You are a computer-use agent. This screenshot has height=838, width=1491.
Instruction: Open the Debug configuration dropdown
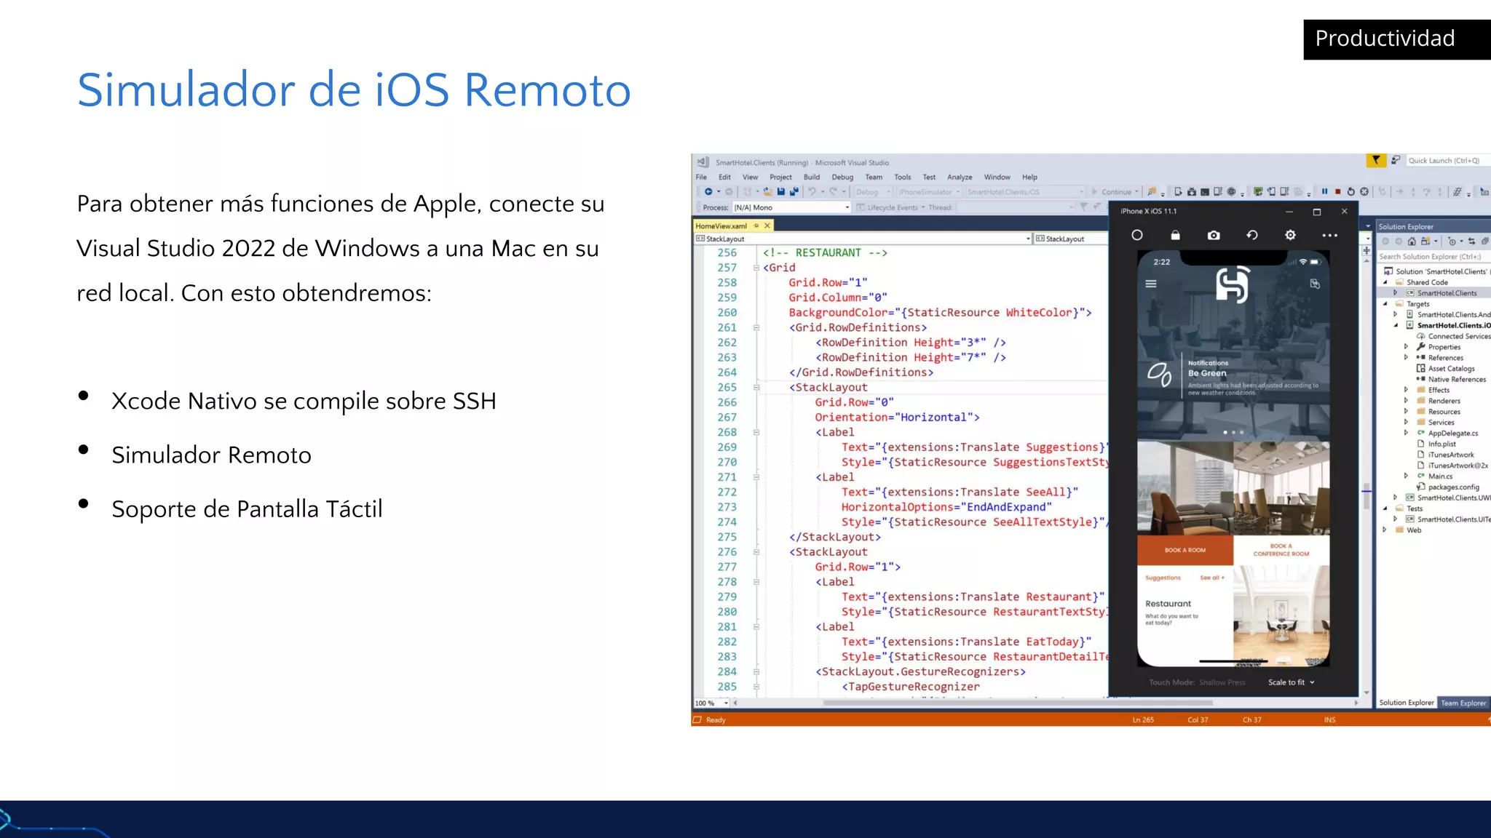coord(873,192)
